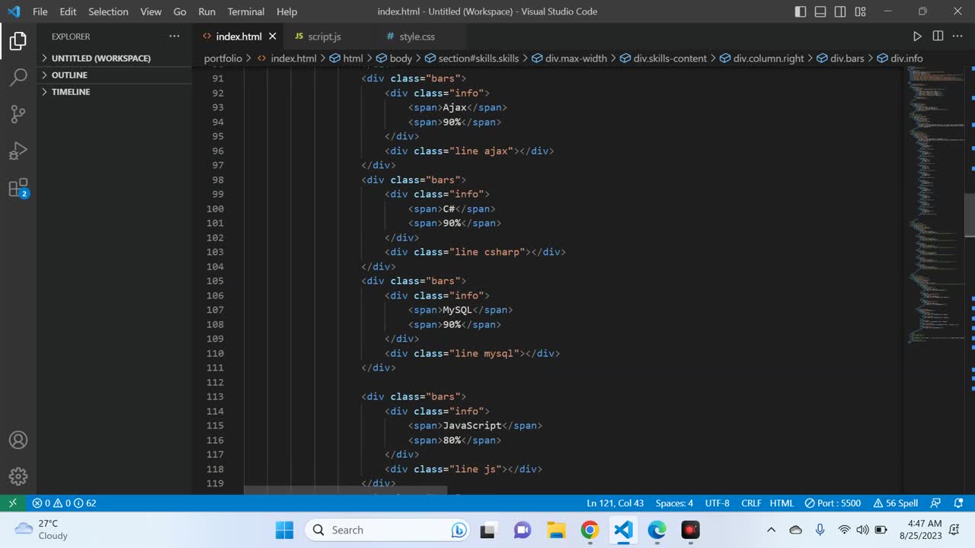The image size is (975, 548).
Task: Click div.bars breadcrumb
Action: tap(841, 58)
